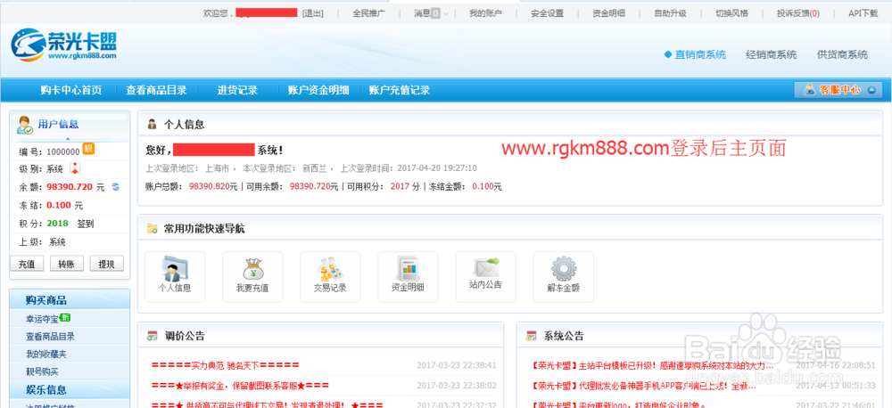Open 账户资金明细 in the nav bar

pos(318,90)
